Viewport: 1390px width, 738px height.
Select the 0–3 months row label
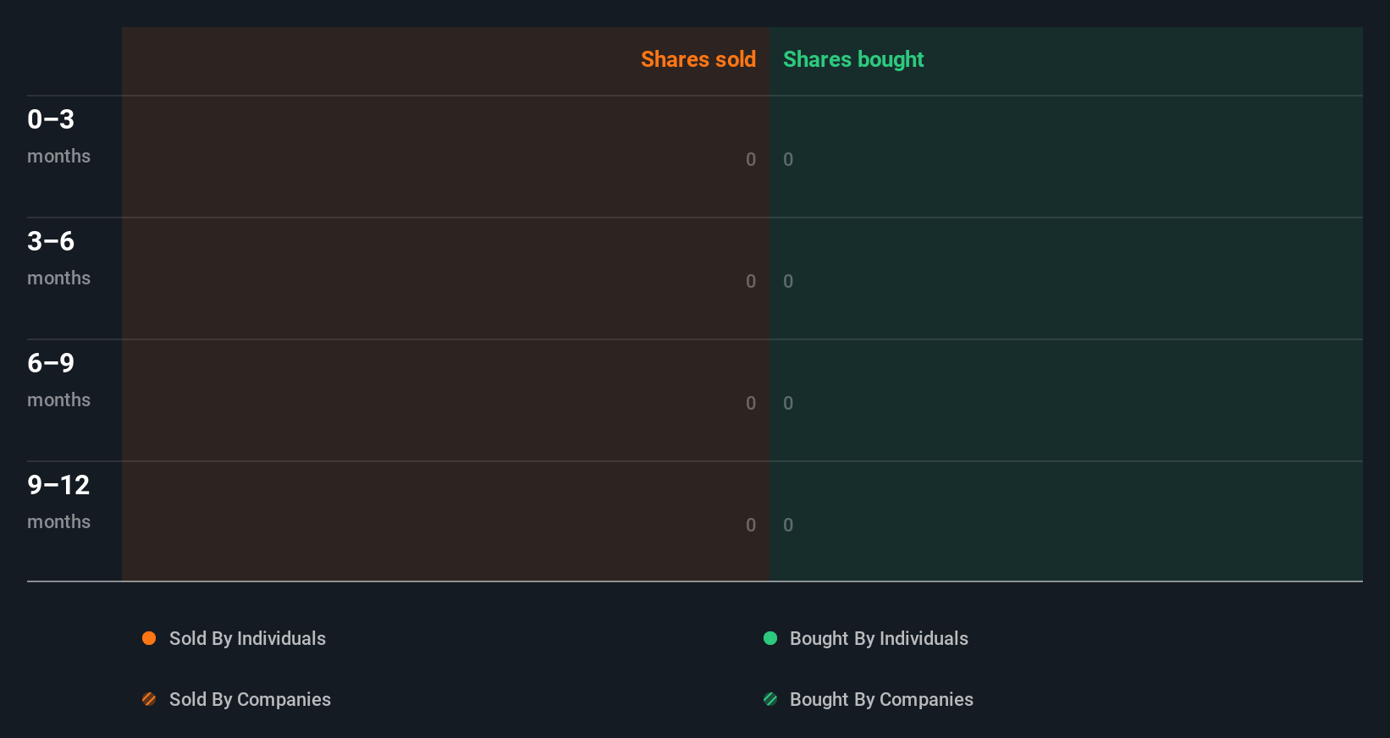click(x=58, y=135)
